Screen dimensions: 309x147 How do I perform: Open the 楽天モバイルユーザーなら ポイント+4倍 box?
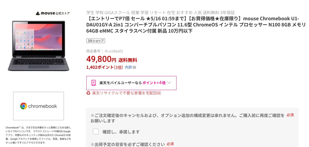pos(131,83)
